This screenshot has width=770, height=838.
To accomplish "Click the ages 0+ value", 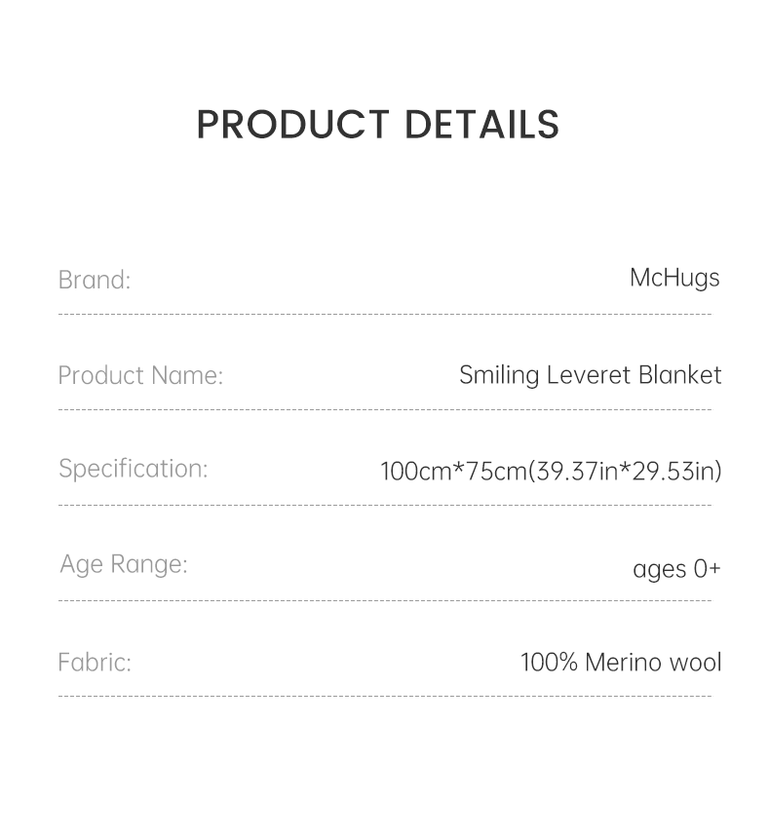I will click(x=676, y=568).
